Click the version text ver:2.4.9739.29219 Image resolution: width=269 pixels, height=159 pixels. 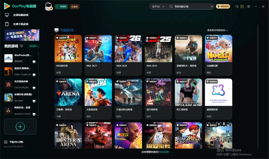(13, 146)
